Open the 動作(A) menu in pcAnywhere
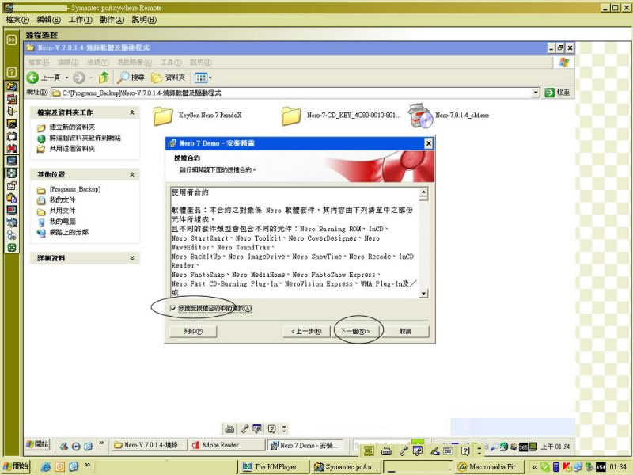633x475 pixels. pos(112,20)
